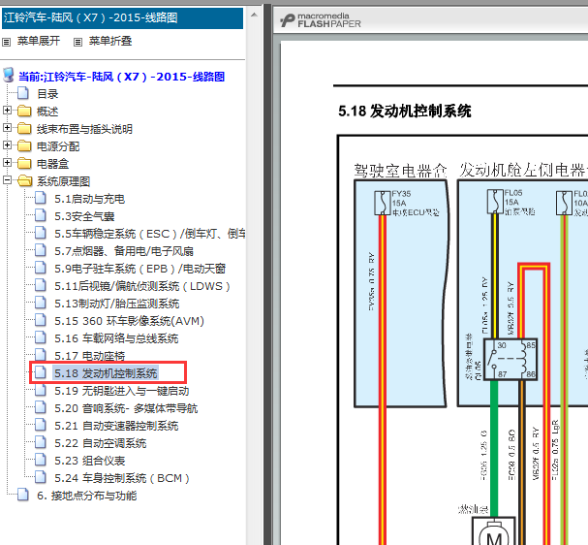Open 5.20 音响系统- 多媒体带导航 diagram
This screenshot has height=545, width=588.
(126, 408)
